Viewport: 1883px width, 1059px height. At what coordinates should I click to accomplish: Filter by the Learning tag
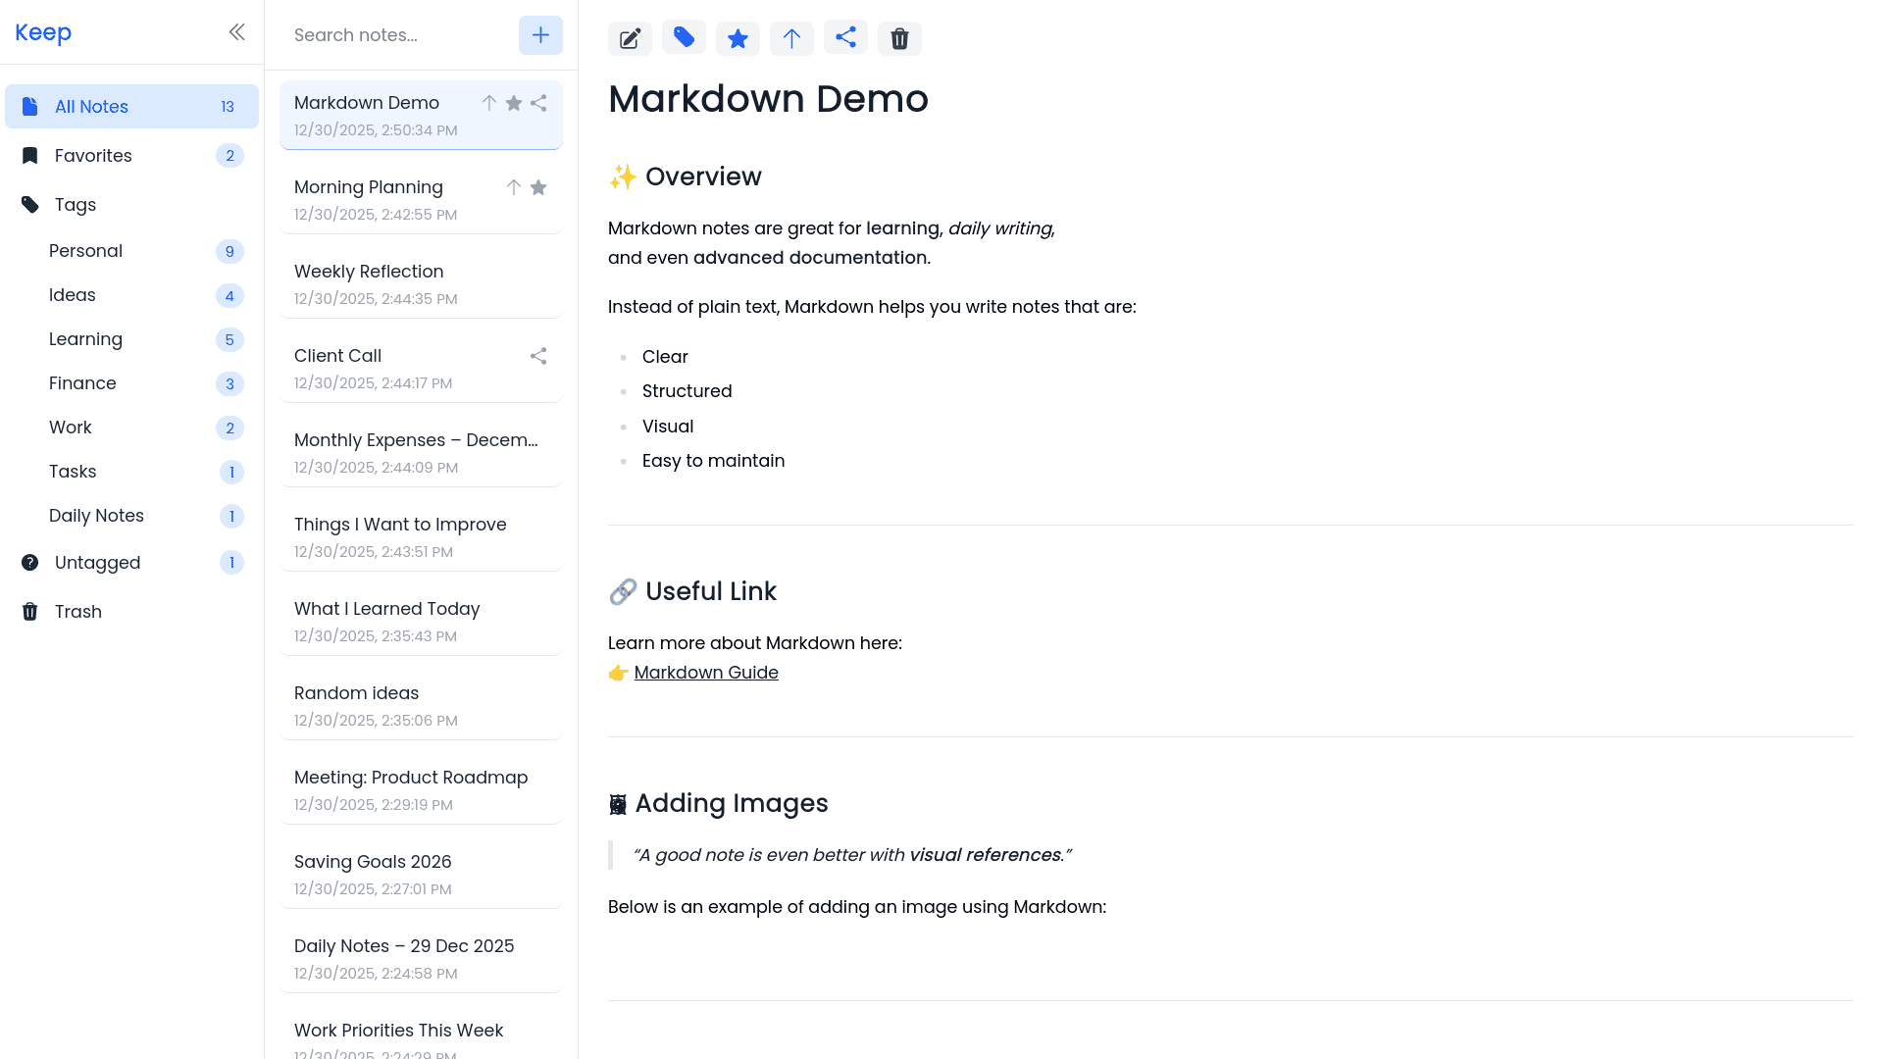(x=86, y=339)
